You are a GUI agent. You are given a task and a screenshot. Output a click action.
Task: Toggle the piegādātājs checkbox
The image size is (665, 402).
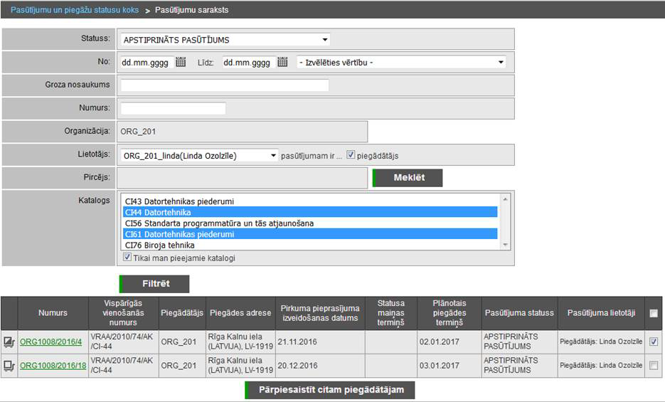[x=351, y=156]
